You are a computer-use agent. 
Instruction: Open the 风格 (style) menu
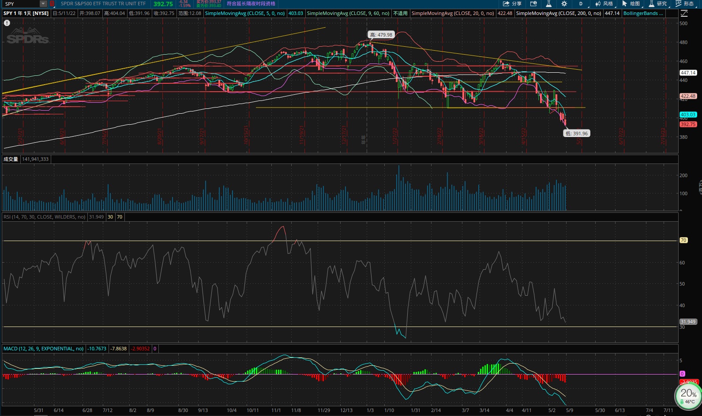point(604,4)
